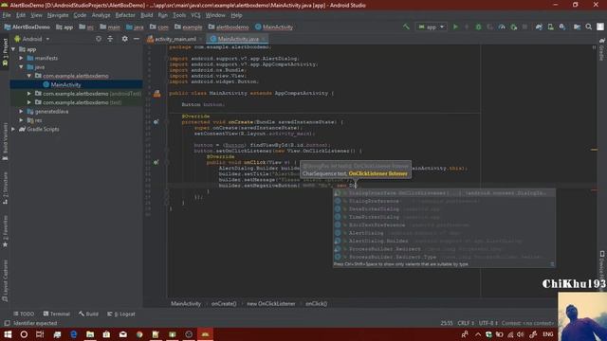The width and height of the screenshot is (607, 341).
Task: Open the TODO tool window
Action: tap(24, 314)
